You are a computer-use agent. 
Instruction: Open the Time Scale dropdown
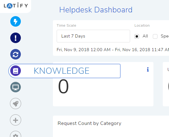[x=93, y=36]
